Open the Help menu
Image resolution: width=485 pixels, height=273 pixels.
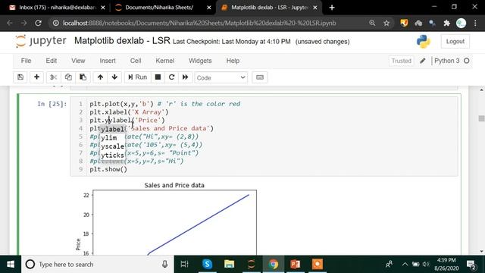tap(233, 61)
